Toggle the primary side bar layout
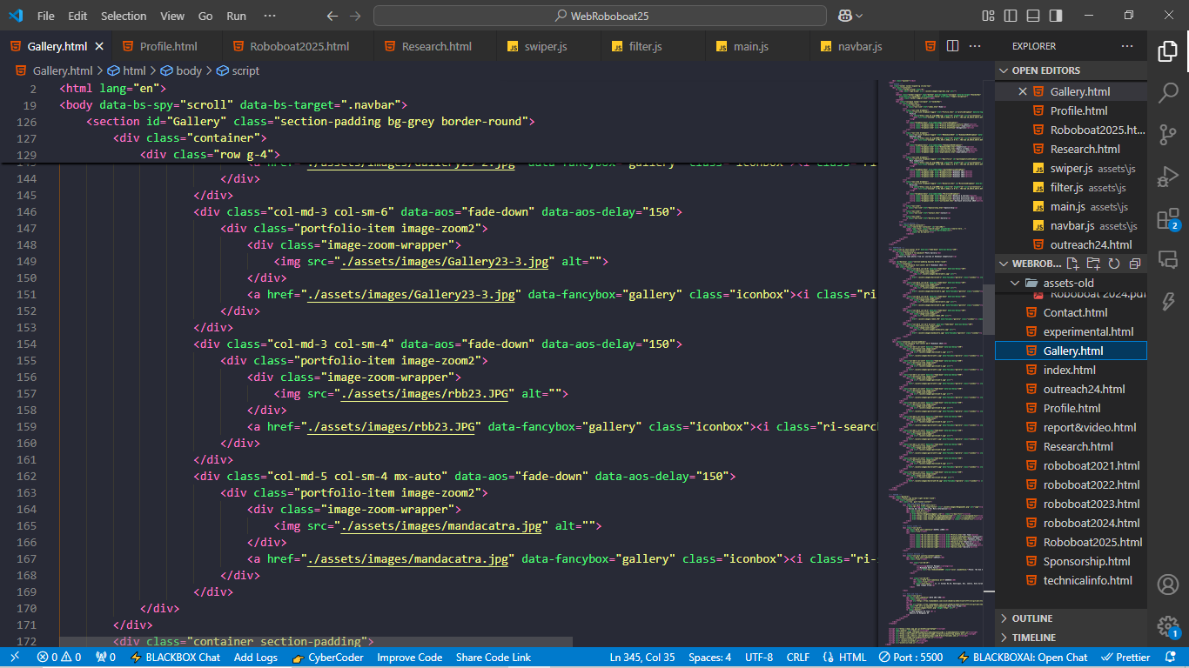This screenshot has width=1189, height=668. 1011,16
